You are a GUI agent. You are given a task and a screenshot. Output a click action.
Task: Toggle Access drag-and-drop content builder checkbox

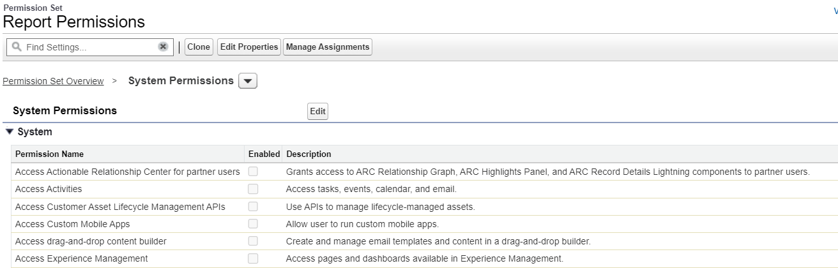point(254,241)
